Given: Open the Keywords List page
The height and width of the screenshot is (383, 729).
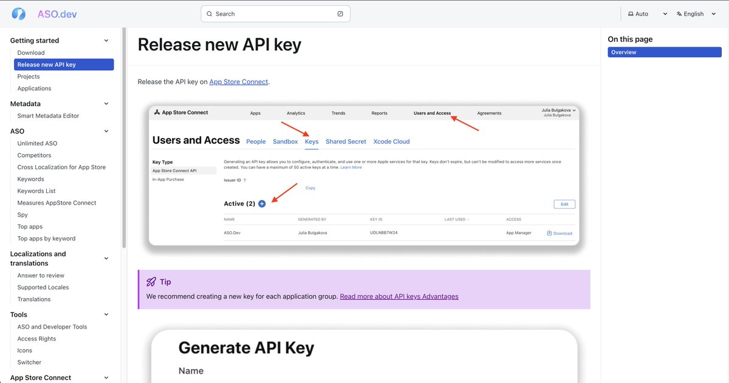Looking at the screenshot, I should (x=36, y=191).
